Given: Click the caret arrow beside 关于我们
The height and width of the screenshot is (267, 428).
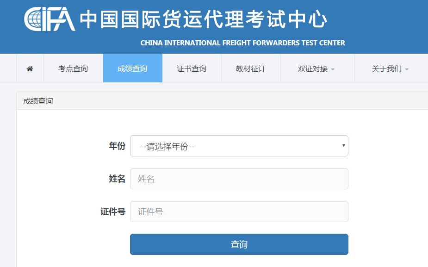Looking at the screenshot, I should [407, 69].
